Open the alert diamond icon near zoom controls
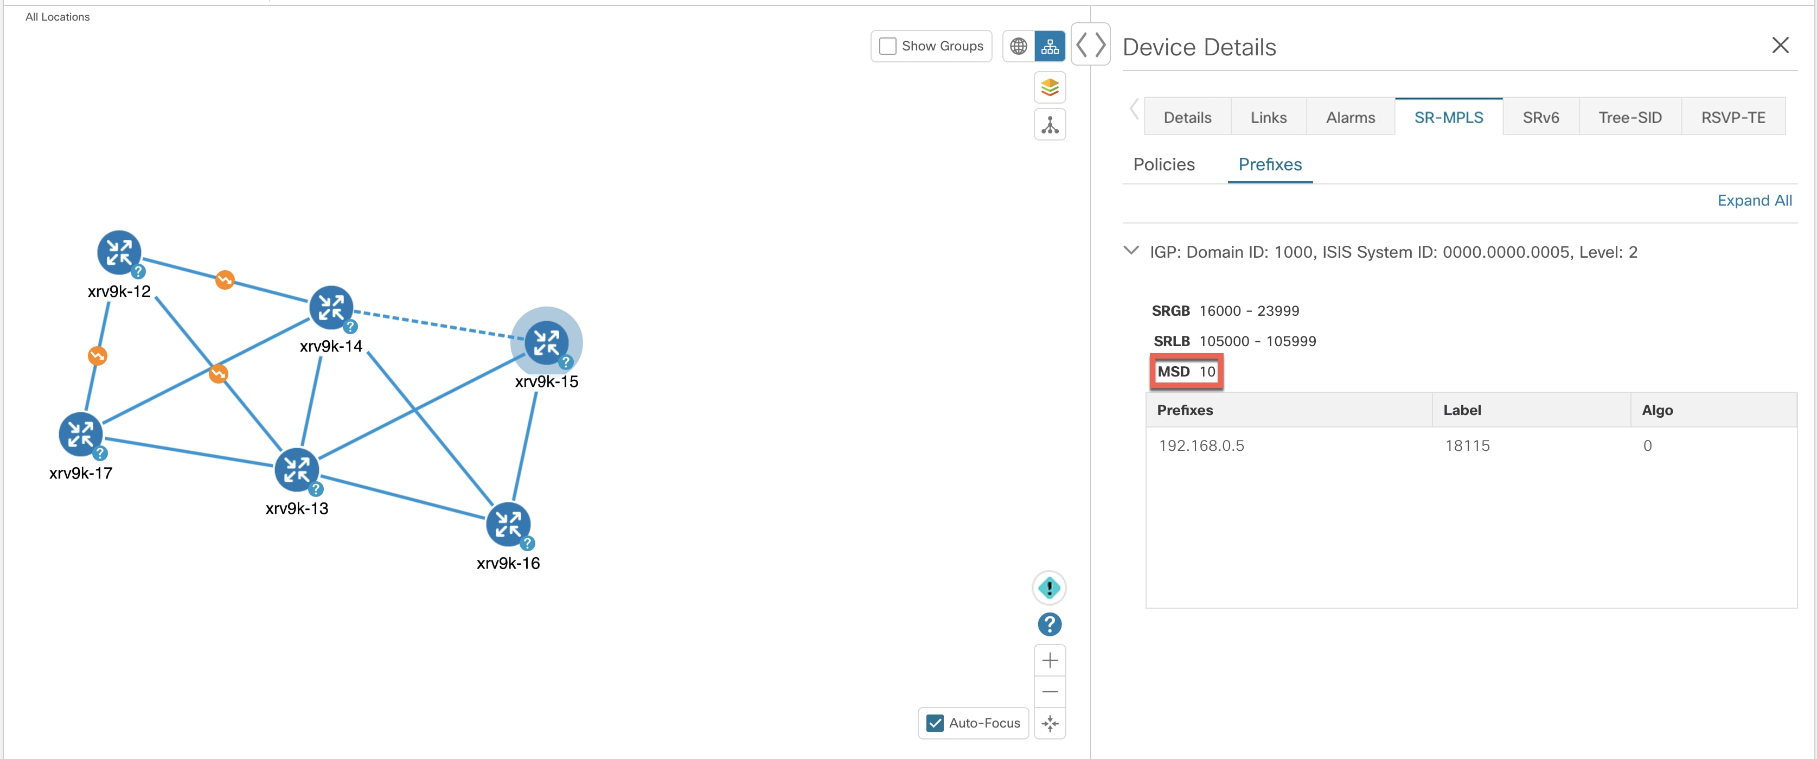The image size is (1817, 759). [x=1049, y=587]
